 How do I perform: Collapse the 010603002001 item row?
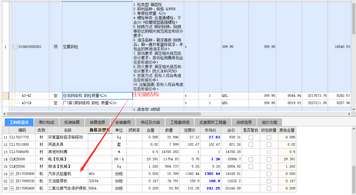(x=15, y=47)
